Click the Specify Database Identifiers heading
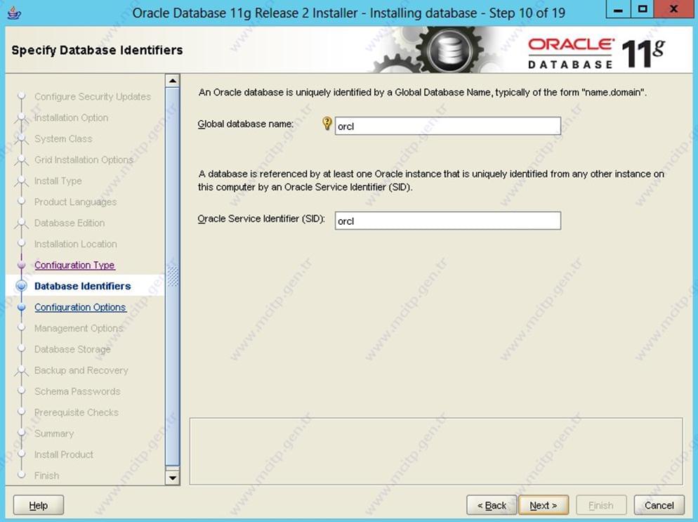698x522 pixels. pyautogui.click(x=97, y=50)
